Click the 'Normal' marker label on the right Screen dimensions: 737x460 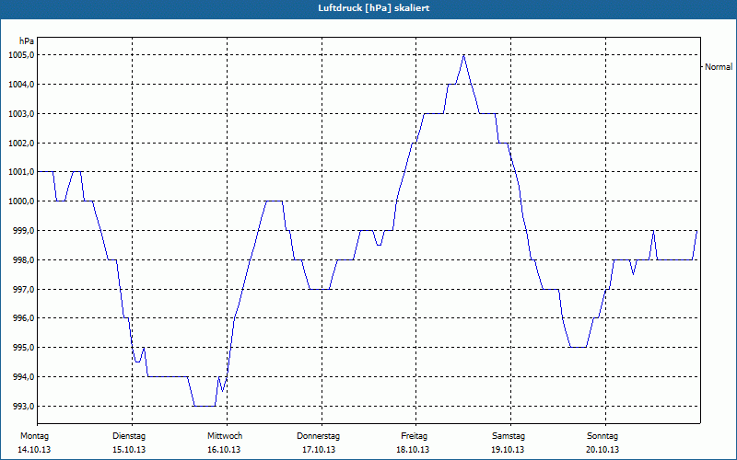(719, 67)
